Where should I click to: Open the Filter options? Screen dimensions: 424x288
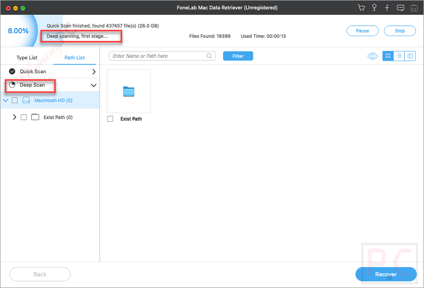[238, 56]
